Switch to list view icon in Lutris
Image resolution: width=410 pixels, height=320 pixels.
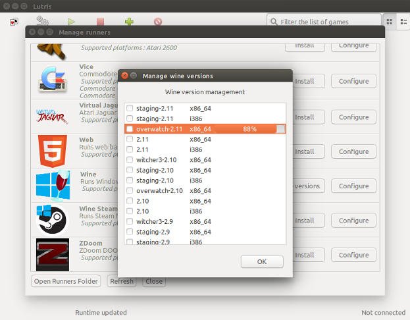403,22
